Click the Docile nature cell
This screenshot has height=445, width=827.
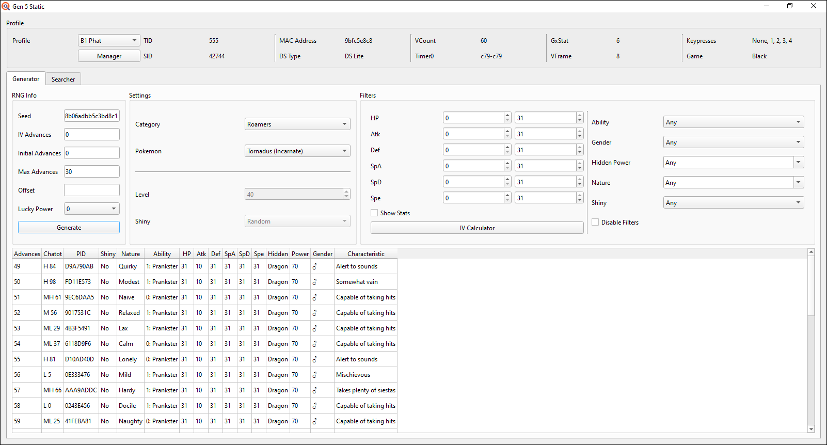click(131, 406)
